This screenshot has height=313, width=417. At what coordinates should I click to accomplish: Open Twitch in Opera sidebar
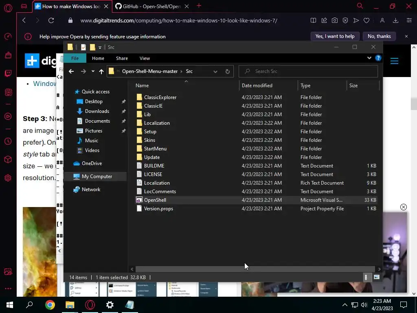[8, 73]
